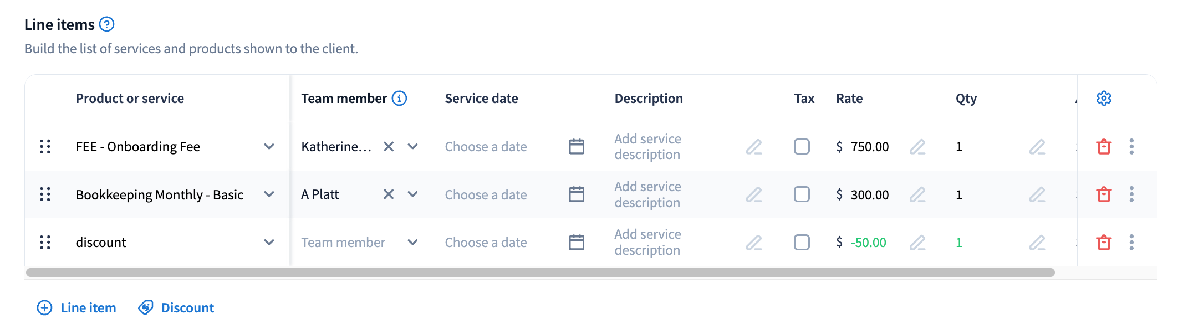Clear team member A Platt

pyautogui.click(x=389, y=194)
